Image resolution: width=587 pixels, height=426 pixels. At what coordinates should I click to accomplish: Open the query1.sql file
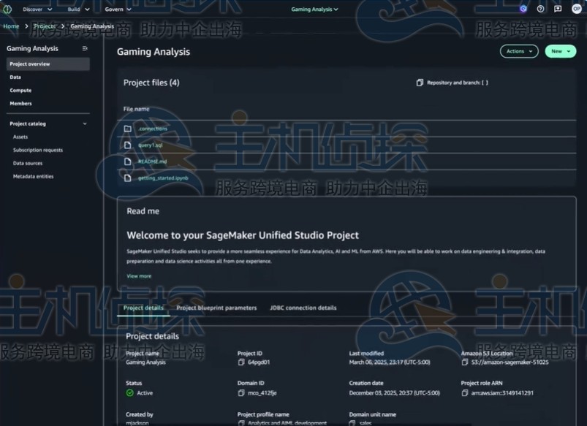point(144,145)
